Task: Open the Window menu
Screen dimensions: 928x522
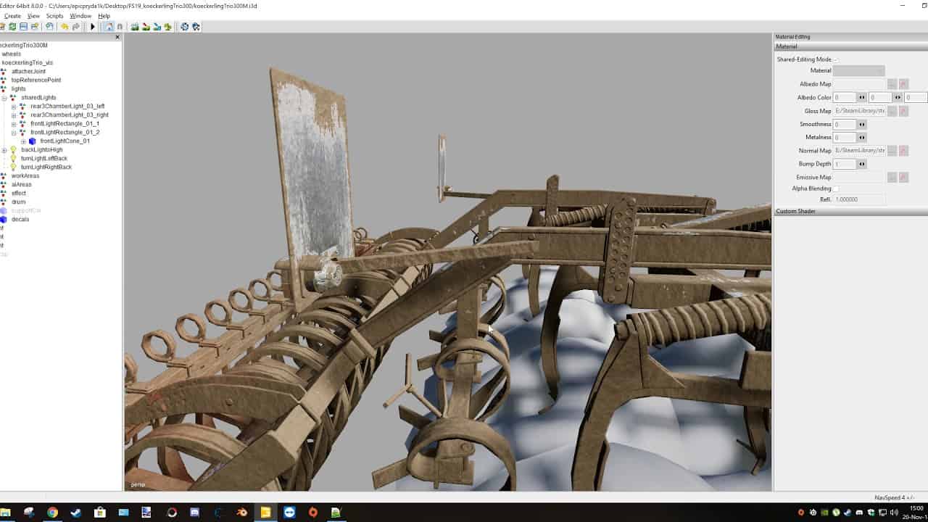Action: [80, 16]
